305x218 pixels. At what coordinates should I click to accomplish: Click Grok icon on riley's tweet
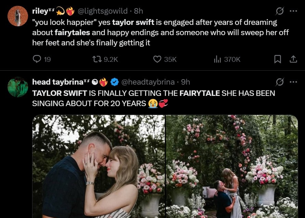click(280, 11)
